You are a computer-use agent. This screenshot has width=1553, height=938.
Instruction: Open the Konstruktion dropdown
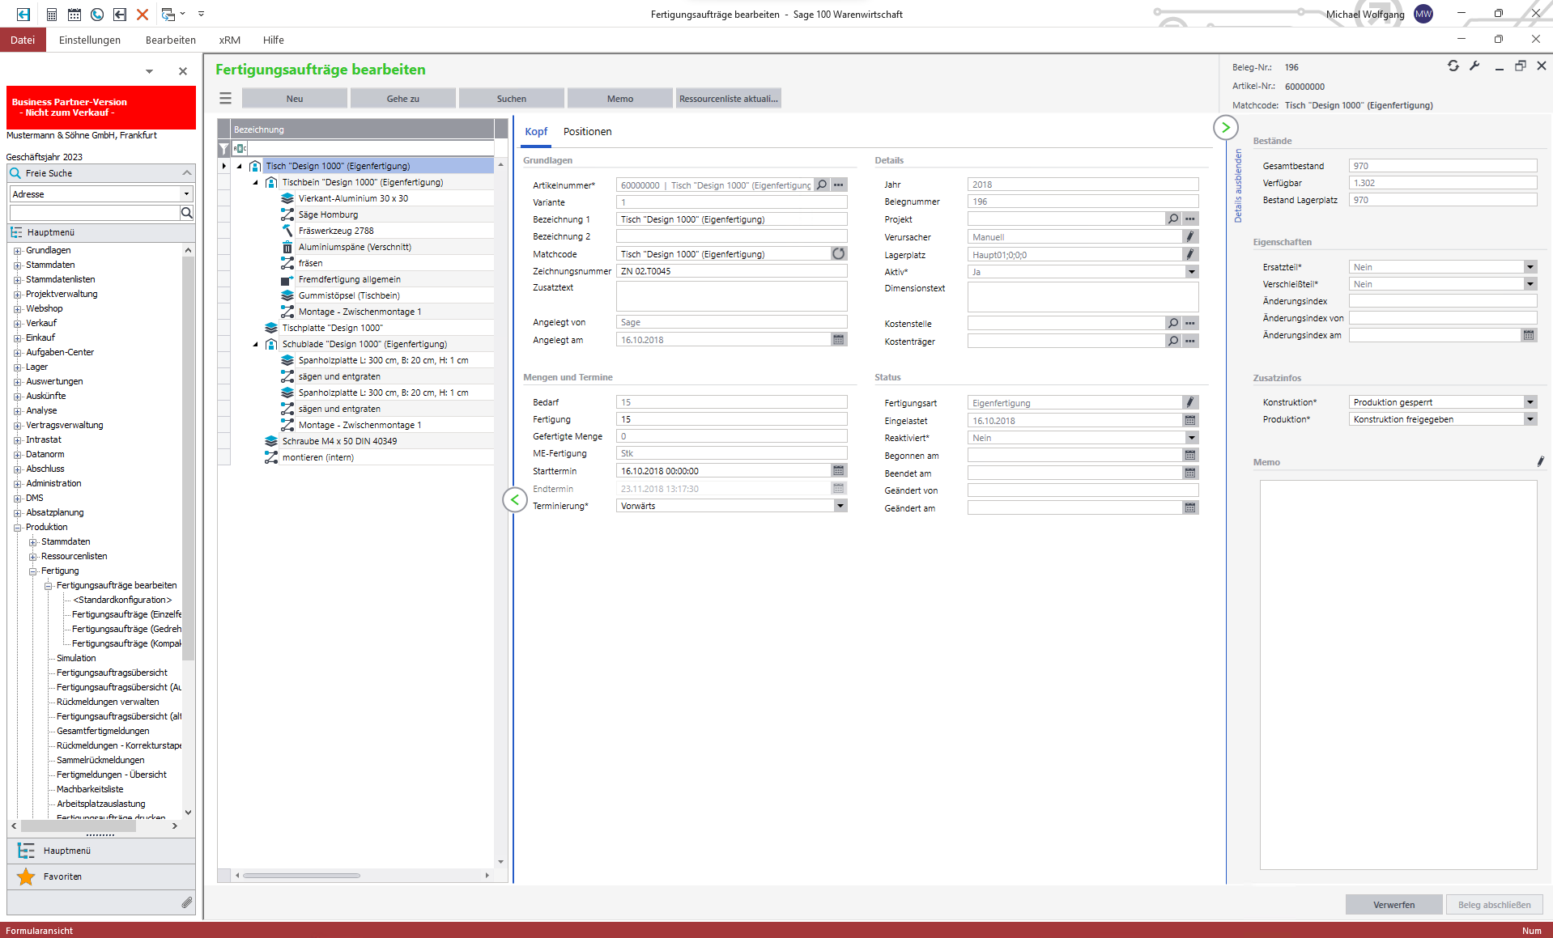(1530, 402)
